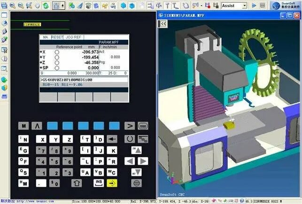Click the N key on keypad
This screenshot has width=302, height=204.
point(23,139)
